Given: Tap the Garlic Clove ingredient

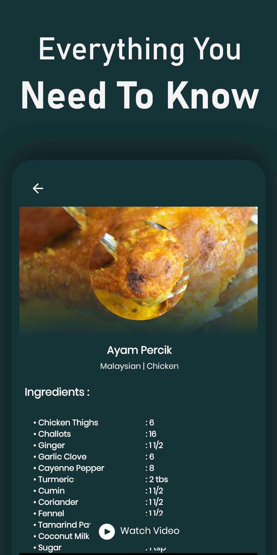Looking at the screenshot, I should [62, 457].
